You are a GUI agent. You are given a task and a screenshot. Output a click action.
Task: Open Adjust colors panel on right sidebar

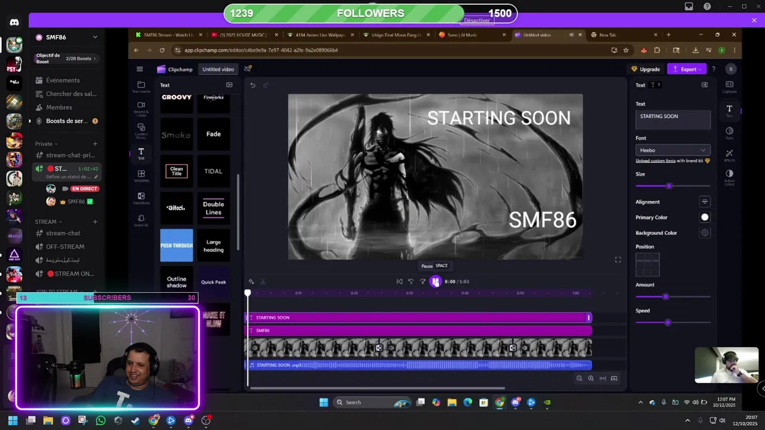pos(729,177)
